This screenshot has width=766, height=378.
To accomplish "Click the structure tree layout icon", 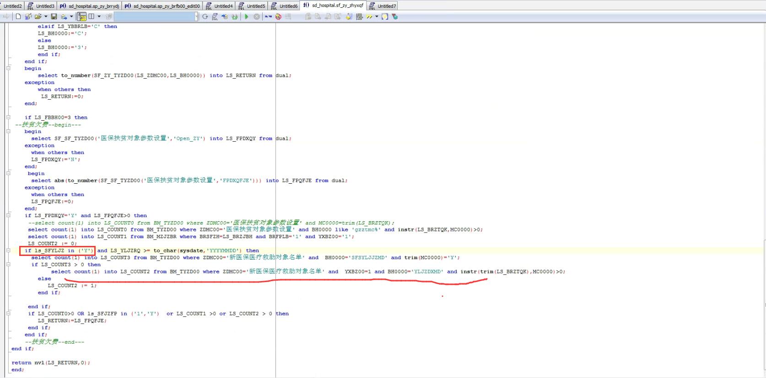I will (x=359, y=16).
